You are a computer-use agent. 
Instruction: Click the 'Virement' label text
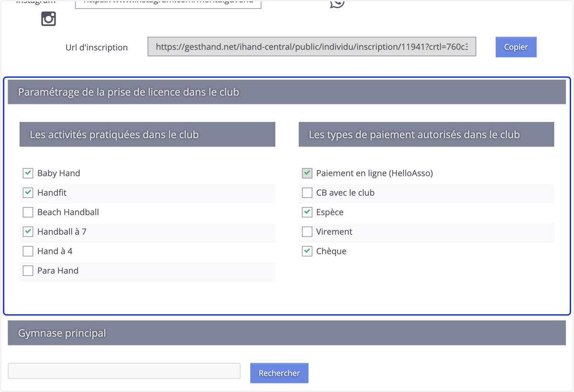[x=334, y=232]
